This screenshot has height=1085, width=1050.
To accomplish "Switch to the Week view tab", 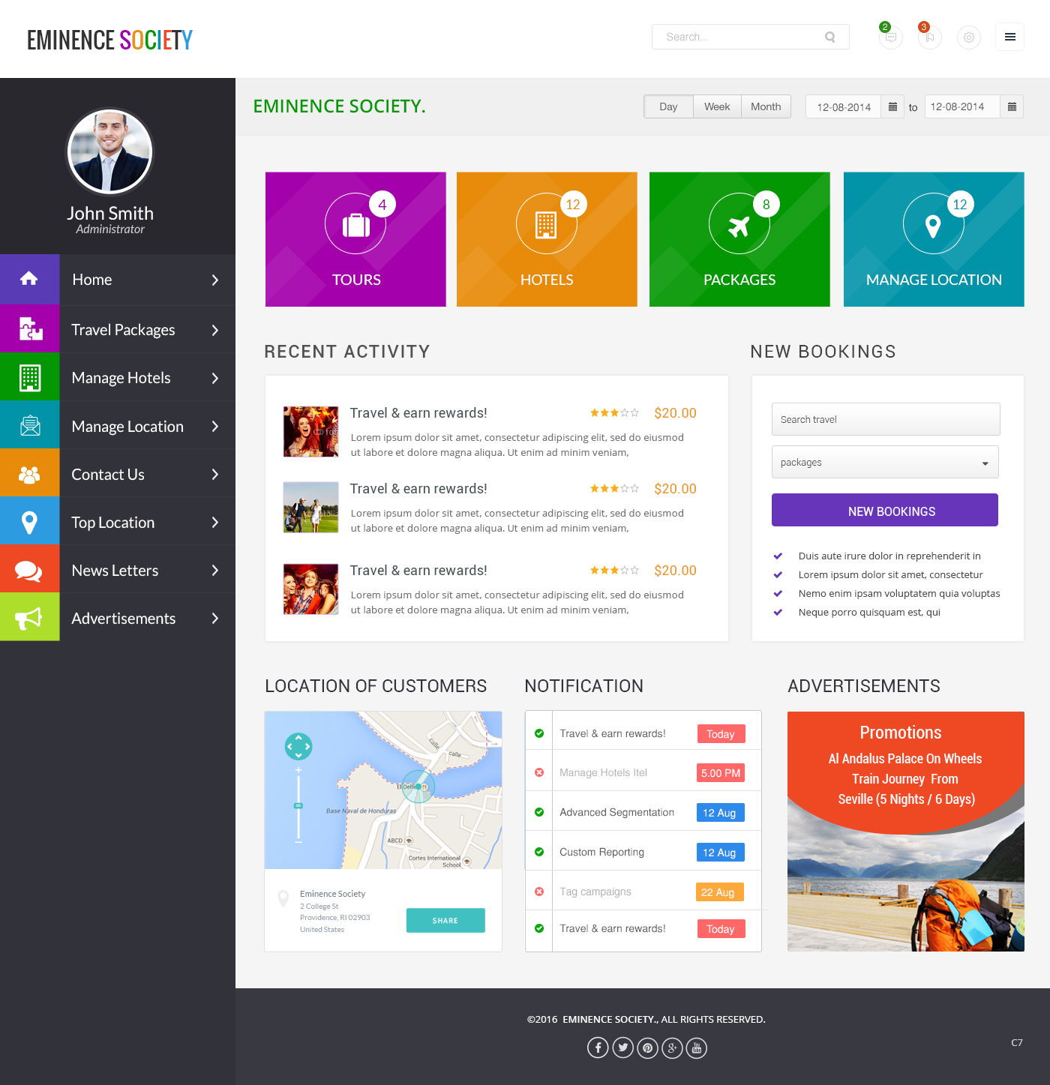I will coord(717,106).
